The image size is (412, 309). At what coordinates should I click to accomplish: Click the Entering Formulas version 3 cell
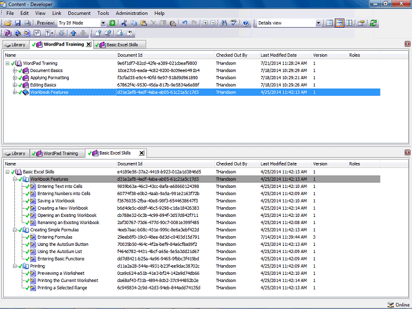314,238
